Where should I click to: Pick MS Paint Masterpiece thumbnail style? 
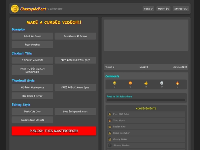32,87
